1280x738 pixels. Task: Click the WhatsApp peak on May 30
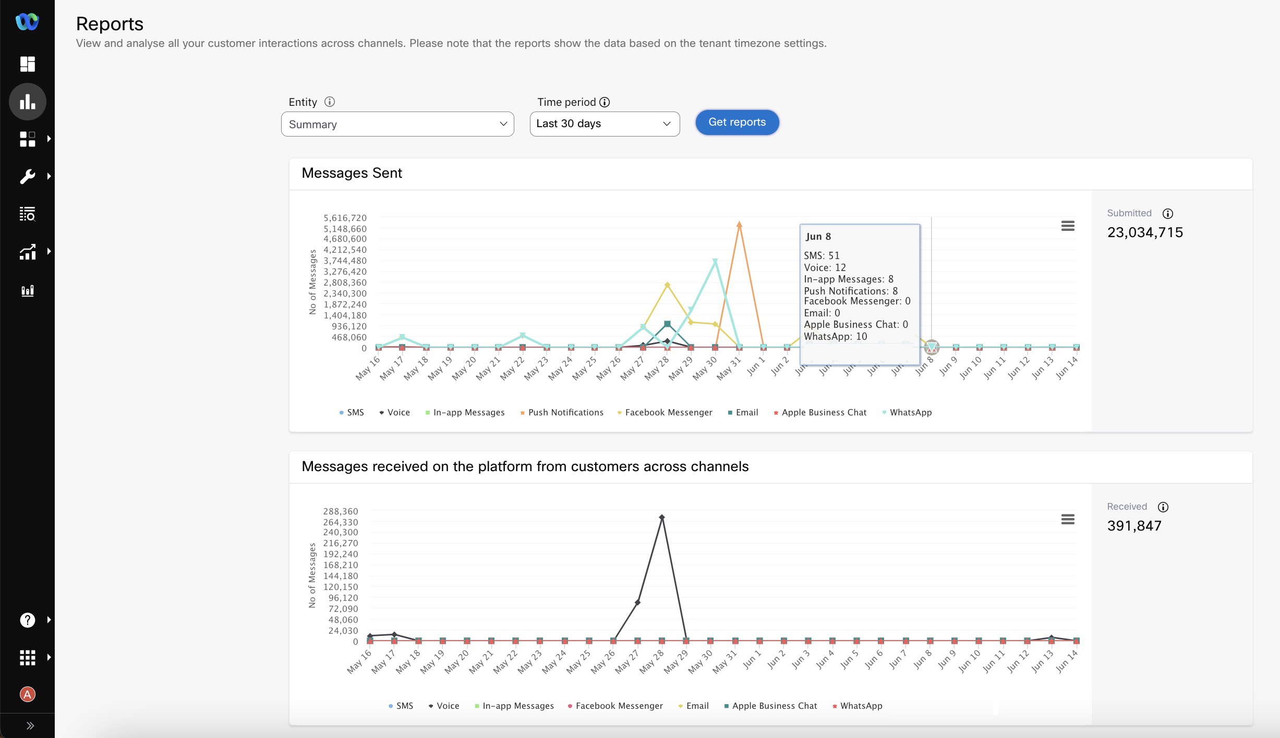[x=715, y=261]
